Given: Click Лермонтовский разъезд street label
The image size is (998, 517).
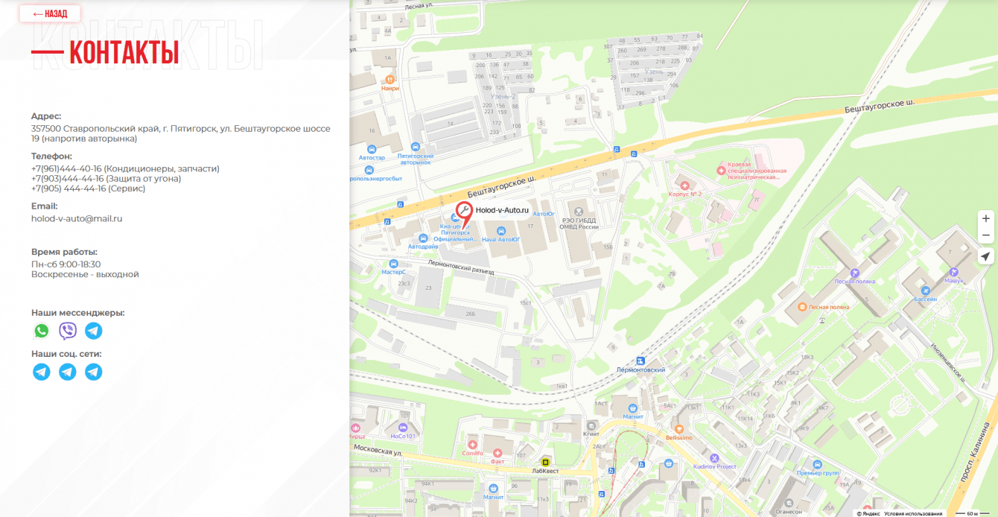Looking at the screenshot, I should (x=461, y=267).
